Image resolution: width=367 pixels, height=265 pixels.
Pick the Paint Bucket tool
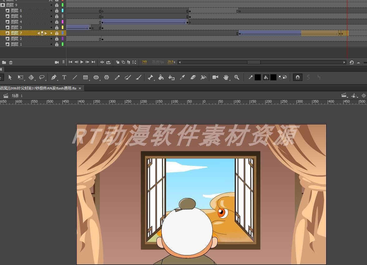[161, 77]
